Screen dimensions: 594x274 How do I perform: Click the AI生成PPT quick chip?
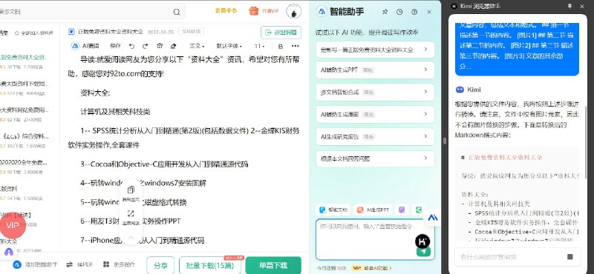click(373, 210)
